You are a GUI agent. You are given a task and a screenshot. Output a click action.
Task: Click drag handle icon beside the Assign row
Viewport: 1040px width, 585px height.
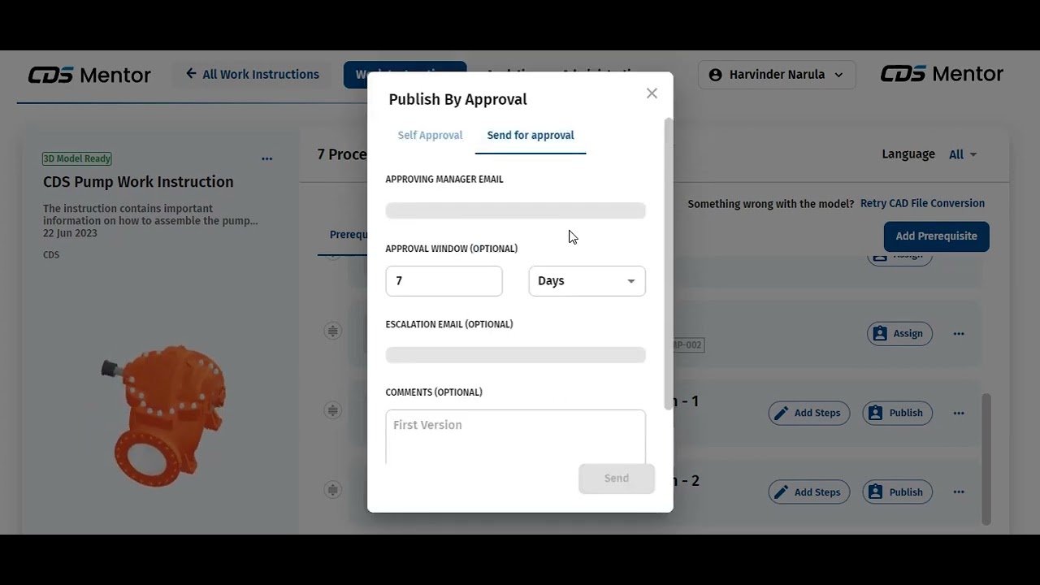click(333, 331)
